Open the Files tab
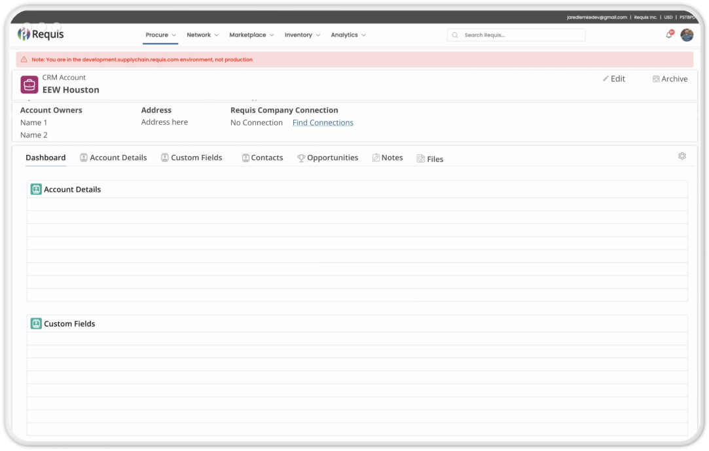Screen dimensions: 709x451 pos(430,159)
